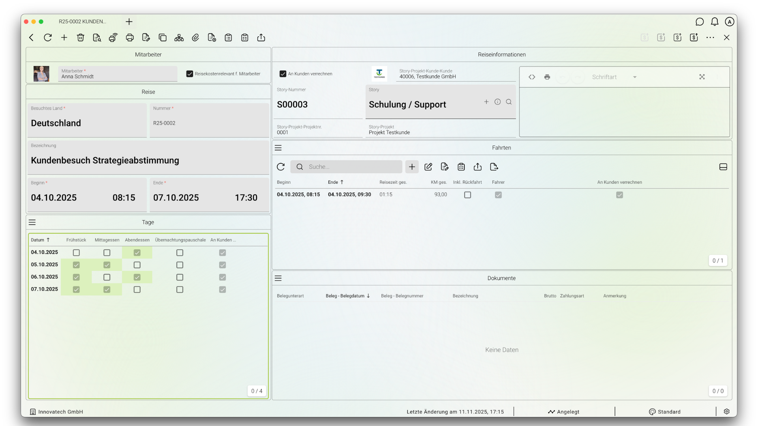
Task: Add a new Fahrten entry with plus button
Action: coord(412,167)
